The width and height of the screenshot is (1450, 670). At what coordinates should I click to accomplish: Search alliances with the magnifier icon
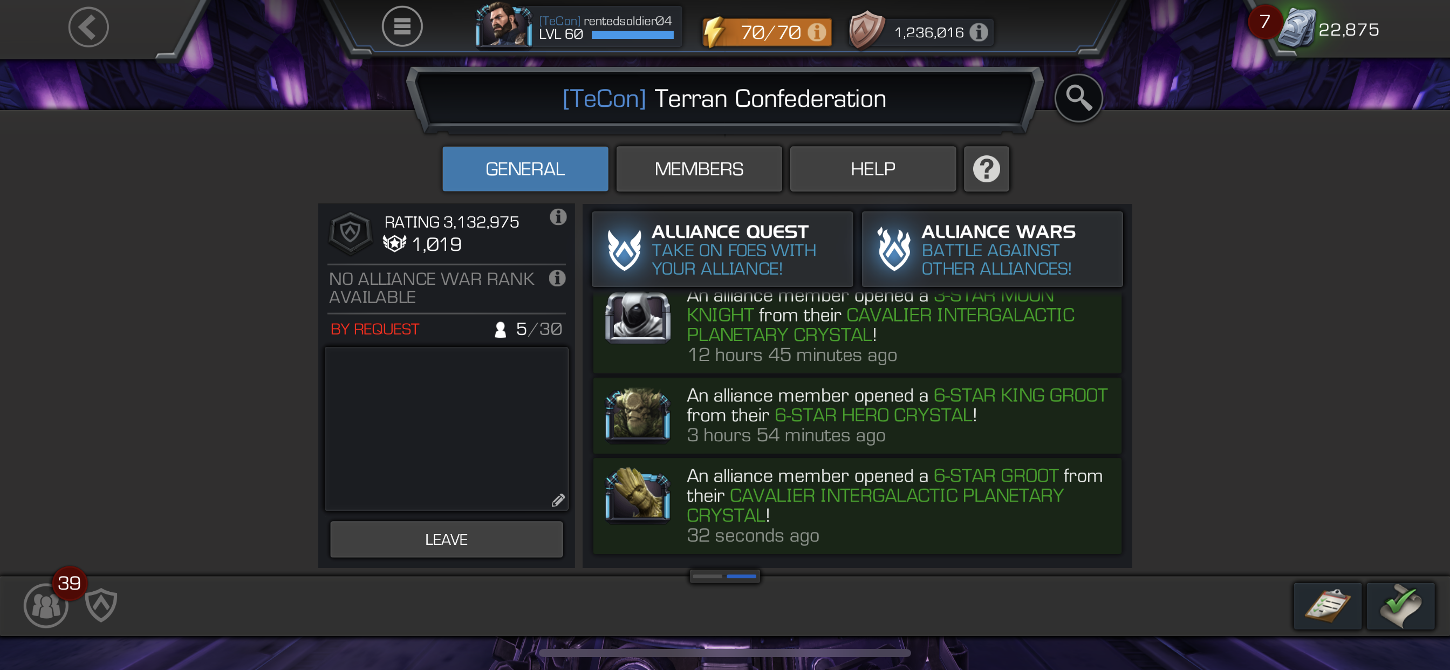click(x=1078, y=98)
